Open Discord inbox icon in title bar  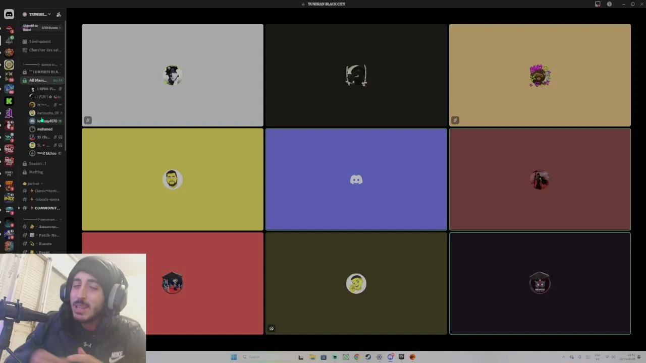(x=598, y=4)
